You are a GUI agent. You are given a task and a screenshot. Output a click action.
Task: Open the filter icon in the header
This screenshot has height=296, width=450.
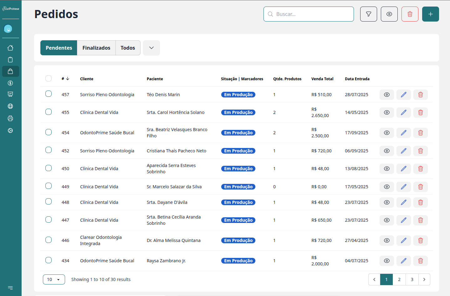coord(368,14)
